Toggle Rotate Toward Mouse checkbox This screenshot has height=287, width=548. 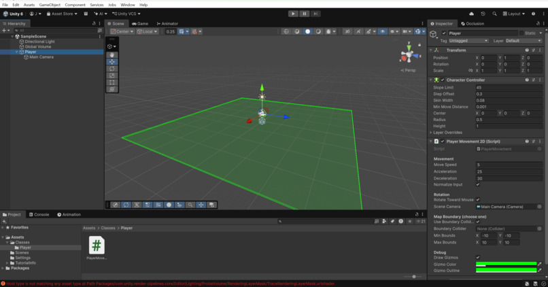coord(478,199)
